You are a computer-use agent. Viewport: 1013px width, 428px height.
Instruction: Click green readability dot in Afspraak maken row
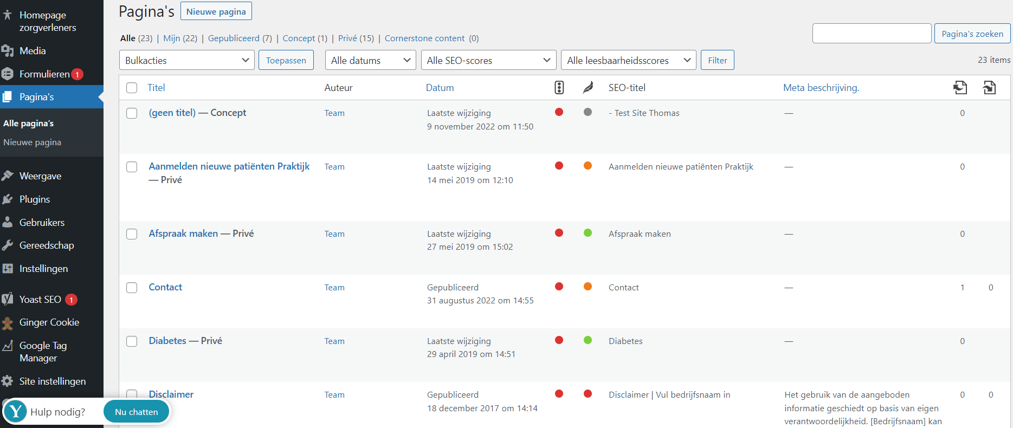[x=588, y=233]
